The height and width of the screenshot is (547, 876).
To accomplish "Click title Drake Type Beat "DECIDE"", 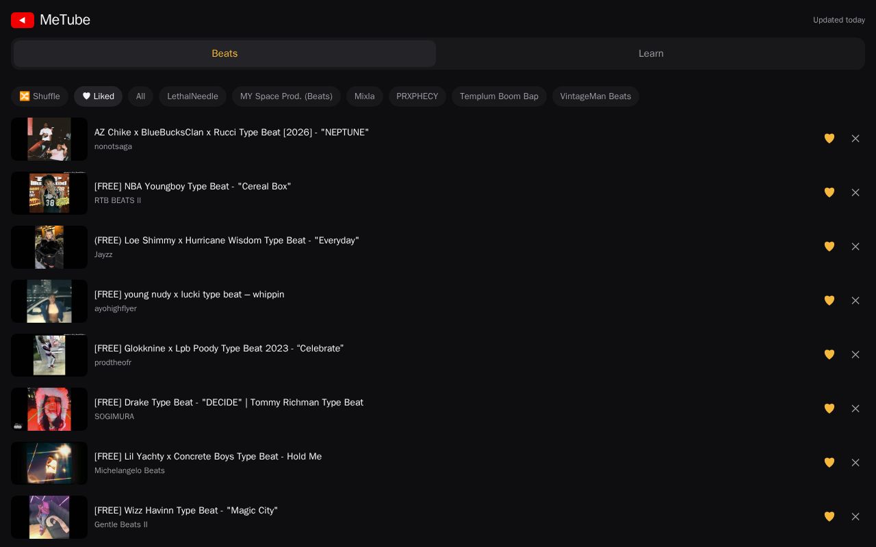I will [229, 402].
